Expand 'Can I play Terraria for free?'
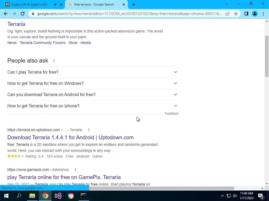Viewport: 269px width, 201px height. point(93,72)
